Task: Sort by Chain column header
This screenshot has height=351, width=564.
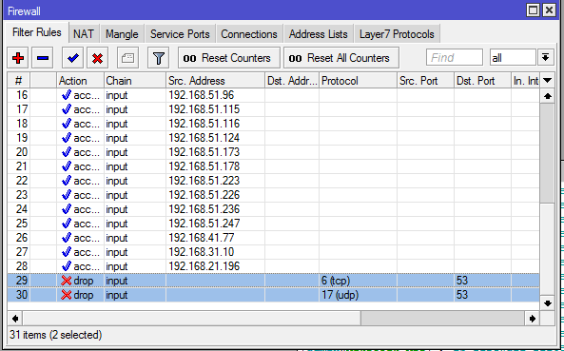Action: pos(135,81)
